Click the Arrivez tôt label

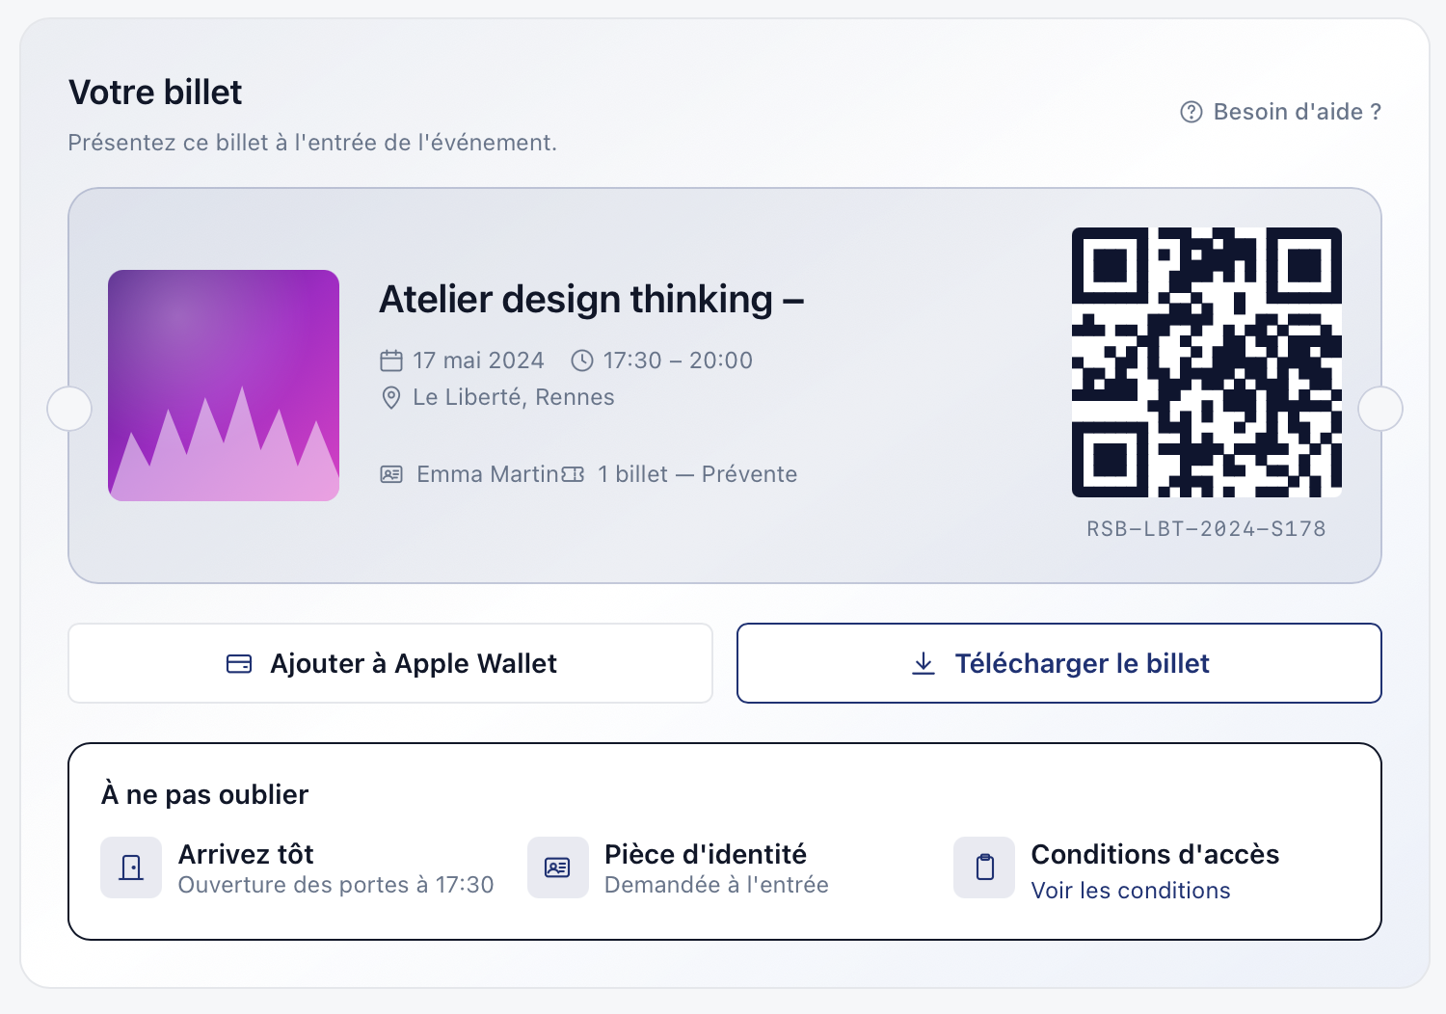click(x=246, y=854)
